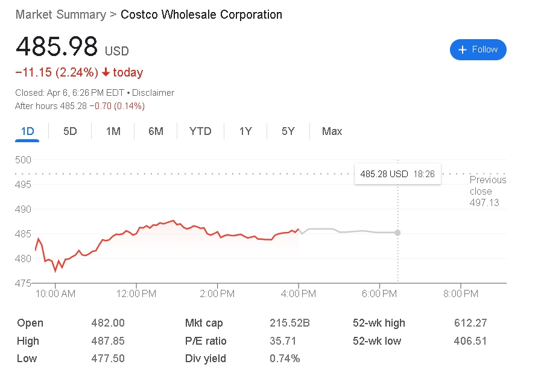The image size is (541, 373).
Task: Switch to the 5Y chart tab
Action: (288, 131)
